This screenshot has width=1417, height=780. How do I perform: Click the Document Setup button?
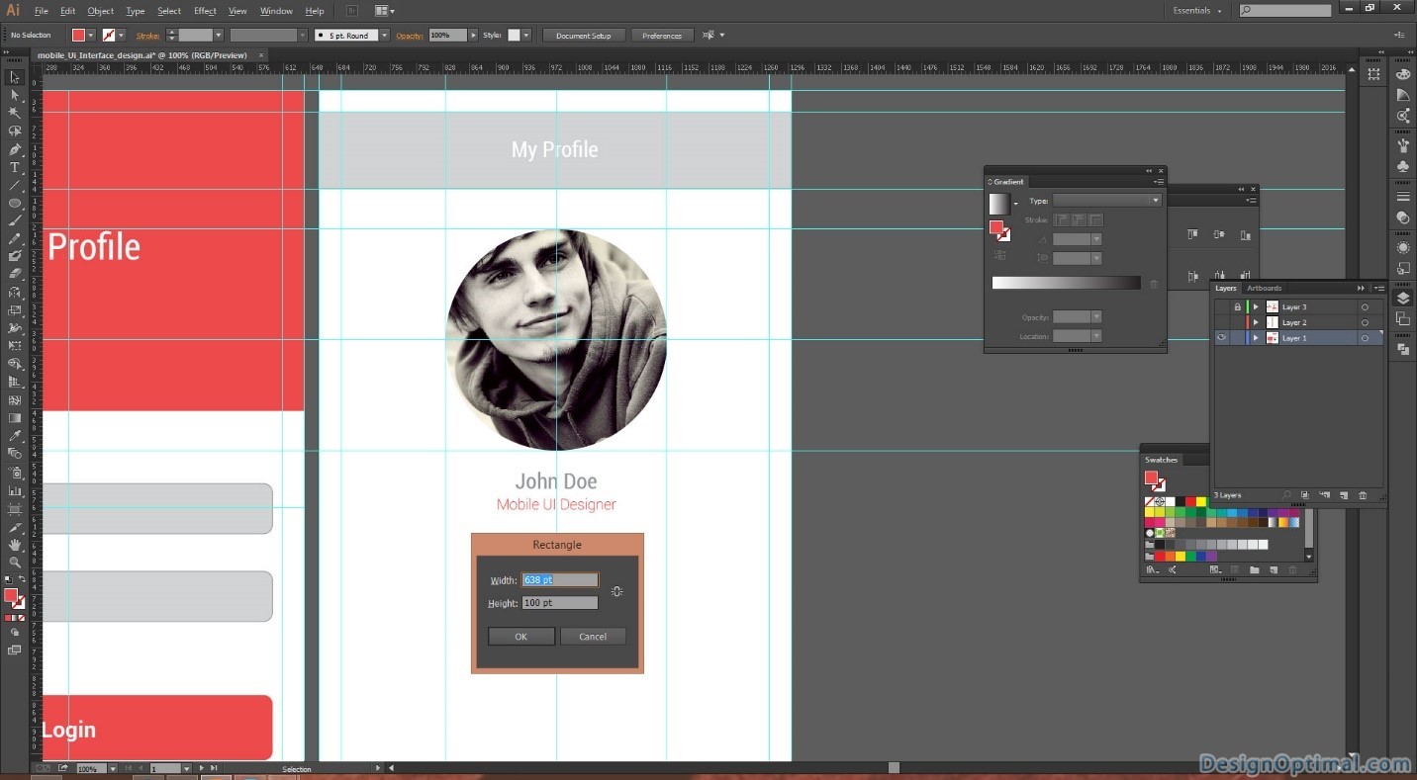point(584,35)
